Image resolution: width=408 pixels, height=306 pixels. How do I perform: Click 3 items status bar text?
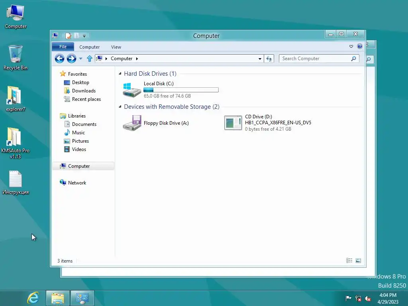click(x=65, y=261)
